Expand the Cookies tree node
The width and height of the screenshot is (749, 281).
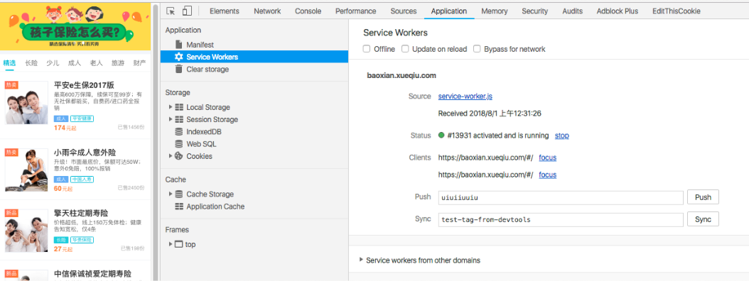pyautogui.click(x=171, y=156)
